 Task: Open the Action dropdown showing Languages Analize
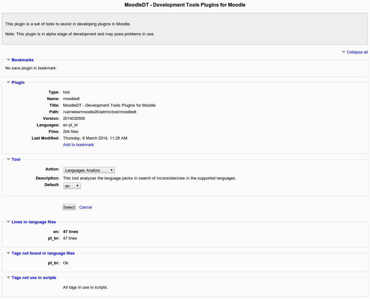pyautogui.click(x=89, y=170)
